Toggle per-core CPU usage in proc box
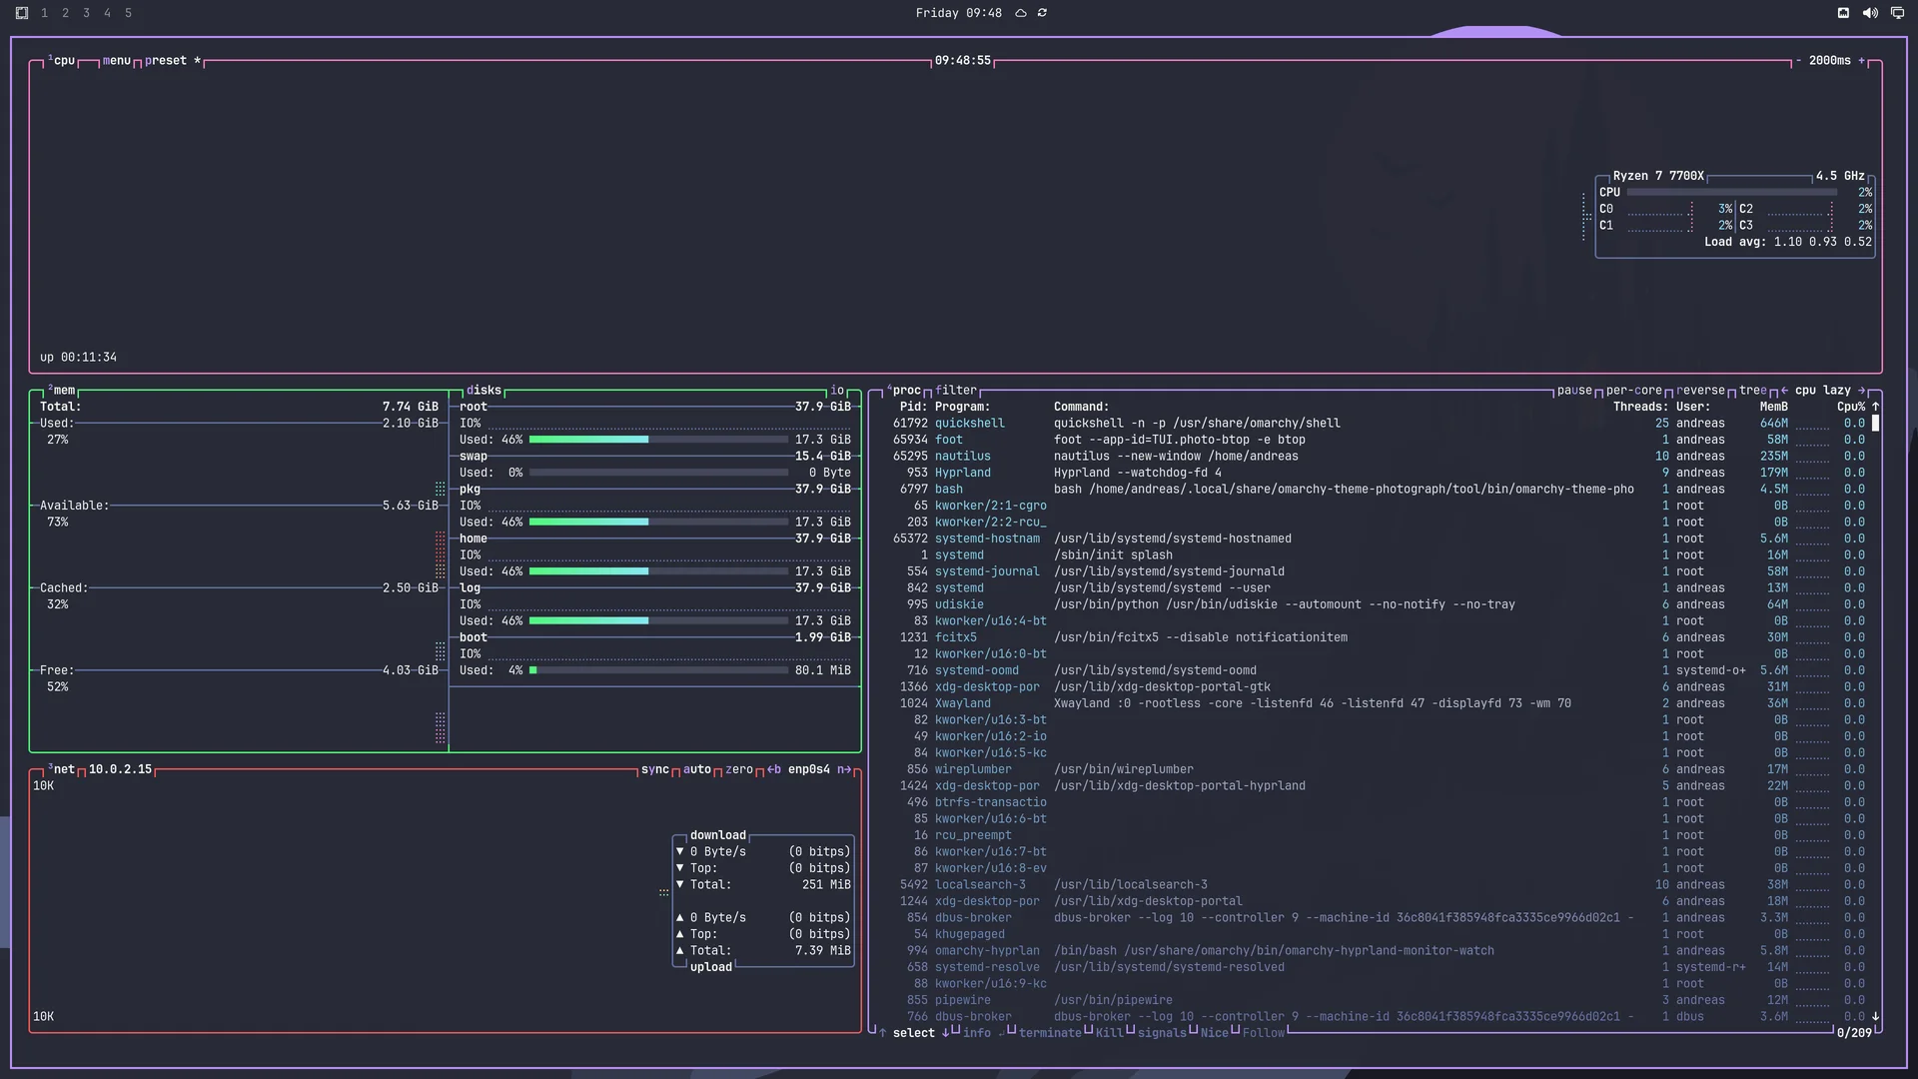The height and width of the screenshot is (1079, 1918). click(x=1634, y=391)
